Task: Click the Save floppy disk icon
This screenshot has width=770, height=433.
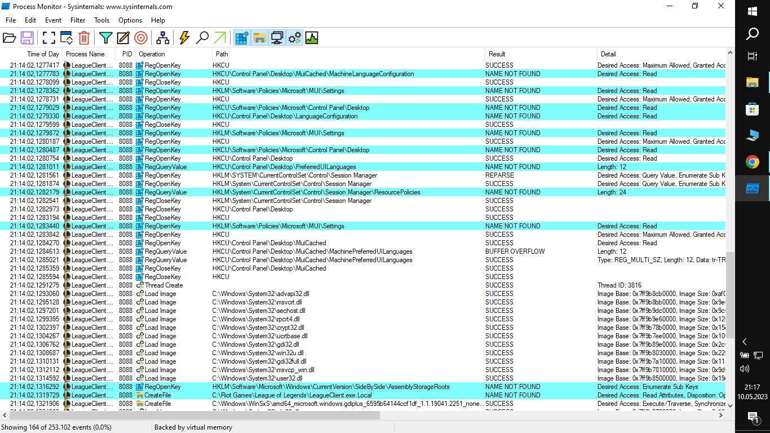Action: pos(27,38)
